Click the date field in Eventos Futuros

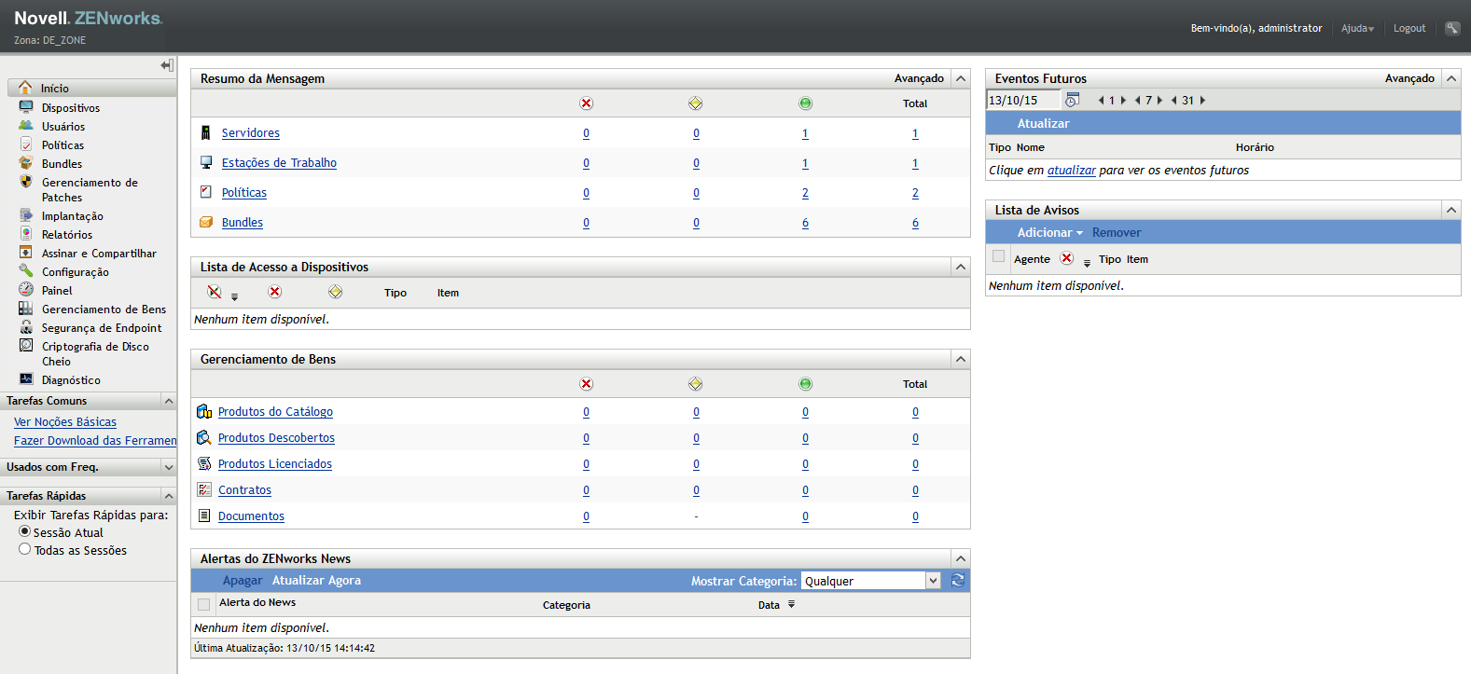coord(1023,100)
